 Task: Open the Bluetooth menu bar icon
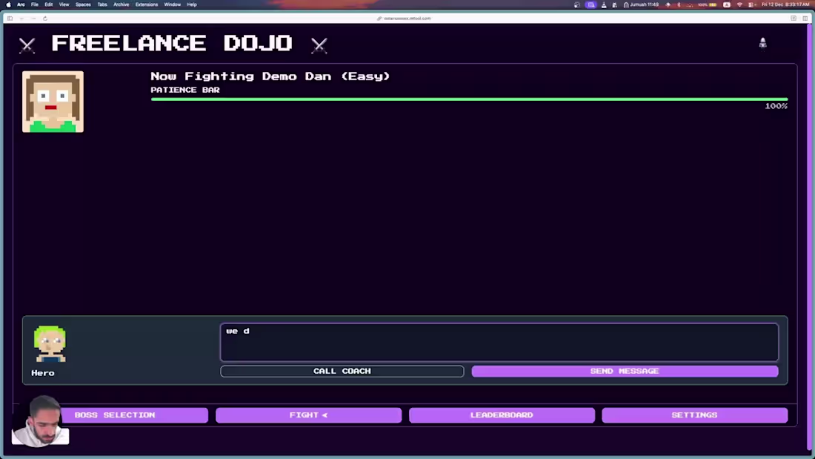(x=679, y=4)
